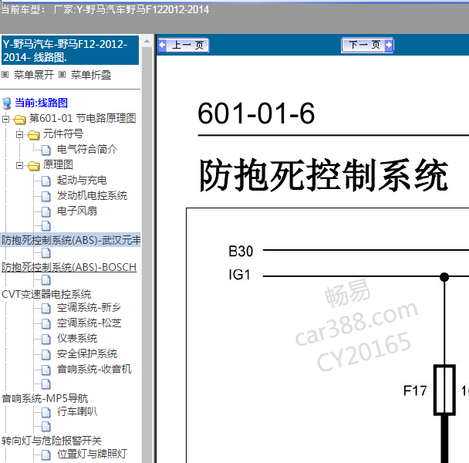Viewport: 469px width, 463px height.
Task: Open 电气符合简介 page
Action: click(87, 150)
